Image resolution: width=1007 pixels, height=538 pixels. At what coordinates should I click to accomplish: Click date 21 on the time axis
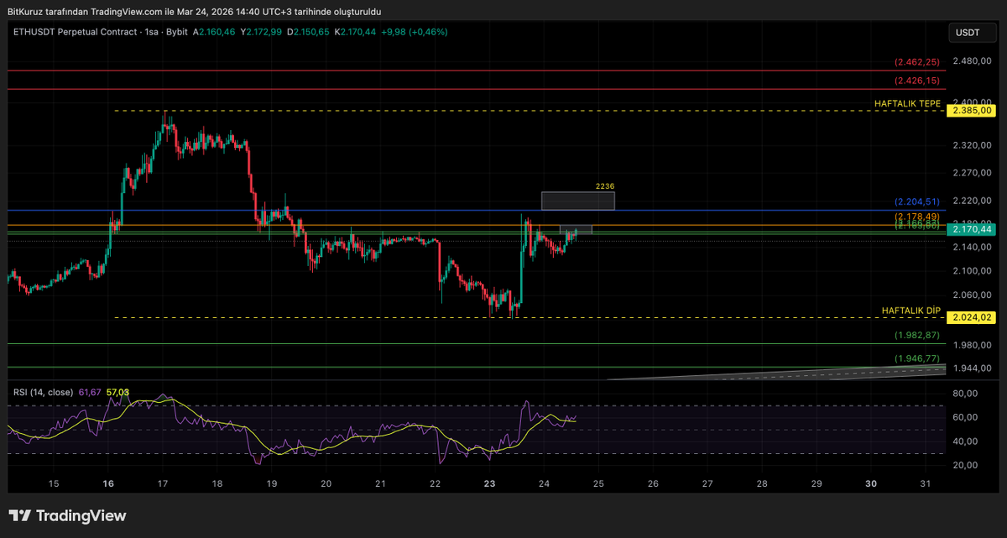tap(381, 484)
